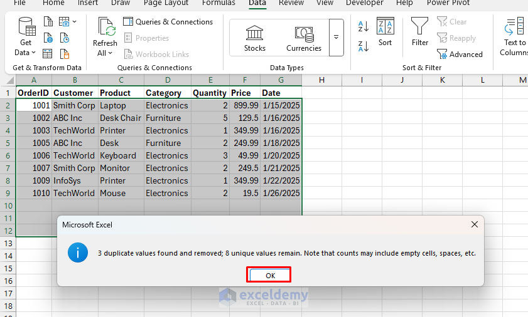Switch to the Insert tab

tap(87, 3)
